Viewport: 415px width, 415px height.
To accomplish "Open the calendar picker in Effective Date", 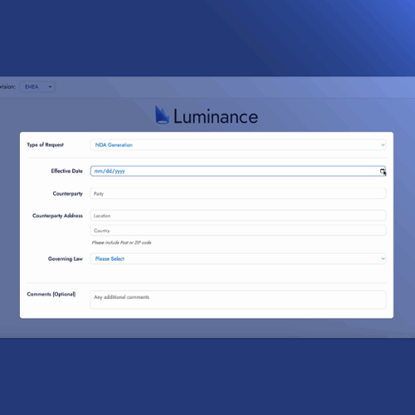I will click(382, 171).
